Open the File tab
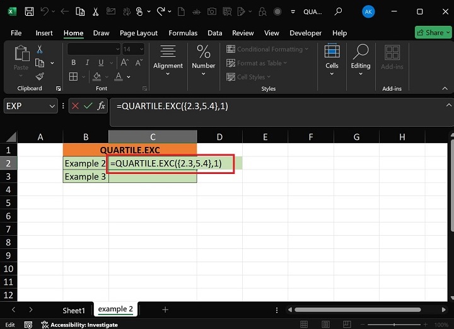 tap(16, 33)
